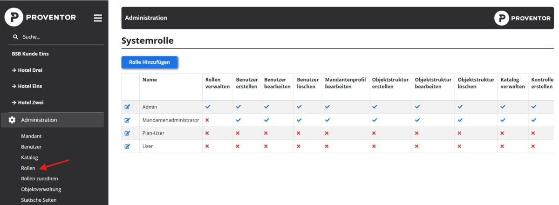Expand the Hotel Drei entry
The width and height of the screenshot is (559, 205).
point(31,70)
